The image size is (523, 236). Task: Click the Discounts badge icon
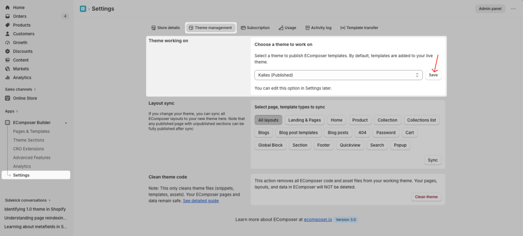8,52
